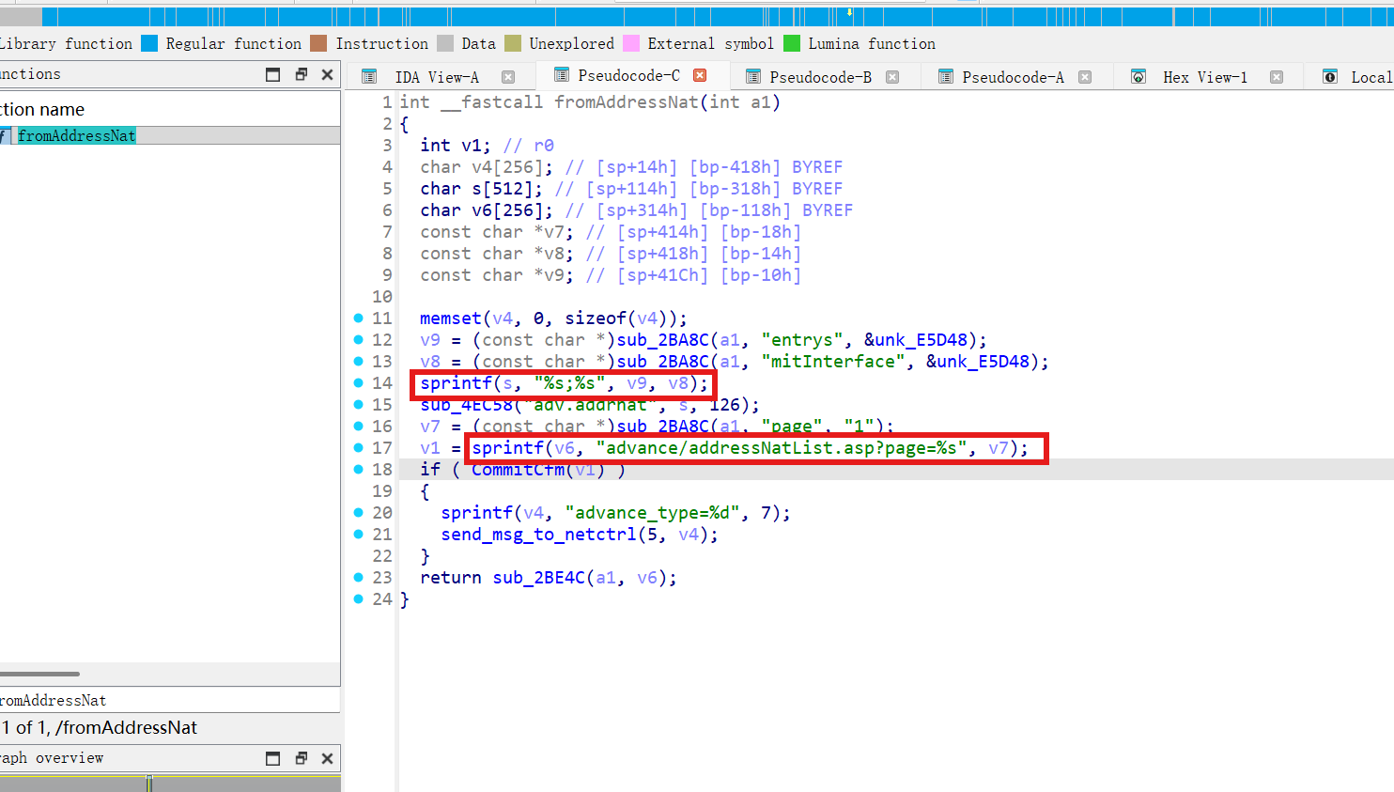The width and height of the screenshot is (1394, 792).
Task: Close the Pseudocode-C tab
Action: [x=700, y=75]
